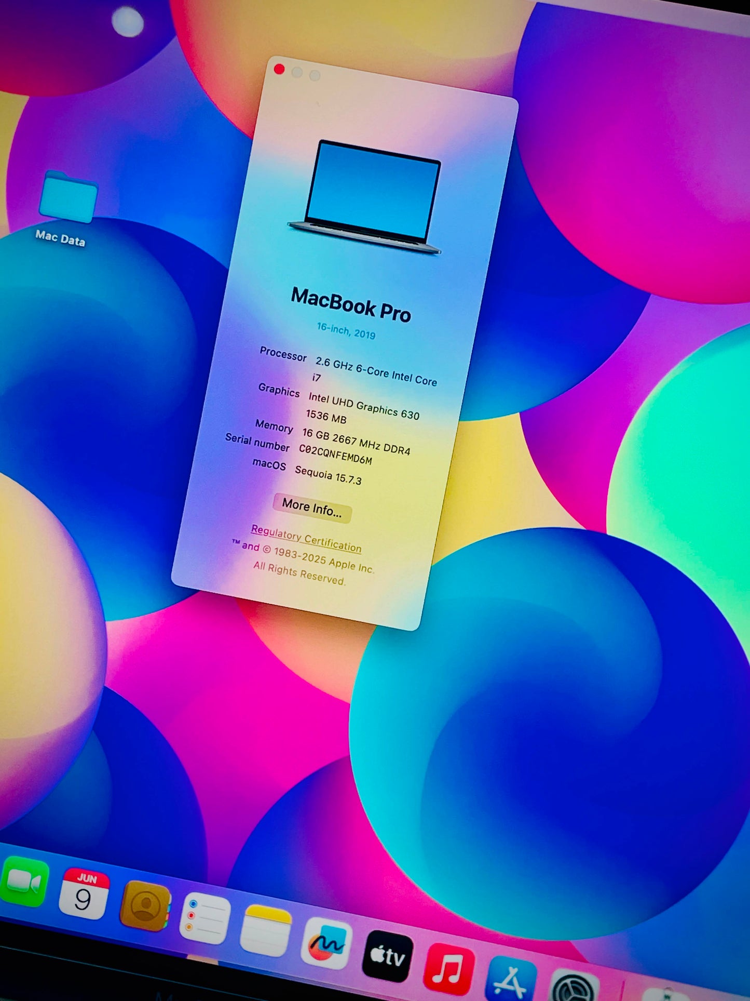Open the Regulatory Certification link

tap(306, 539)
